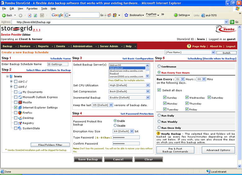Click the Stop page loading icon
The width and height of the screenshot is (242, 175).
30,15
